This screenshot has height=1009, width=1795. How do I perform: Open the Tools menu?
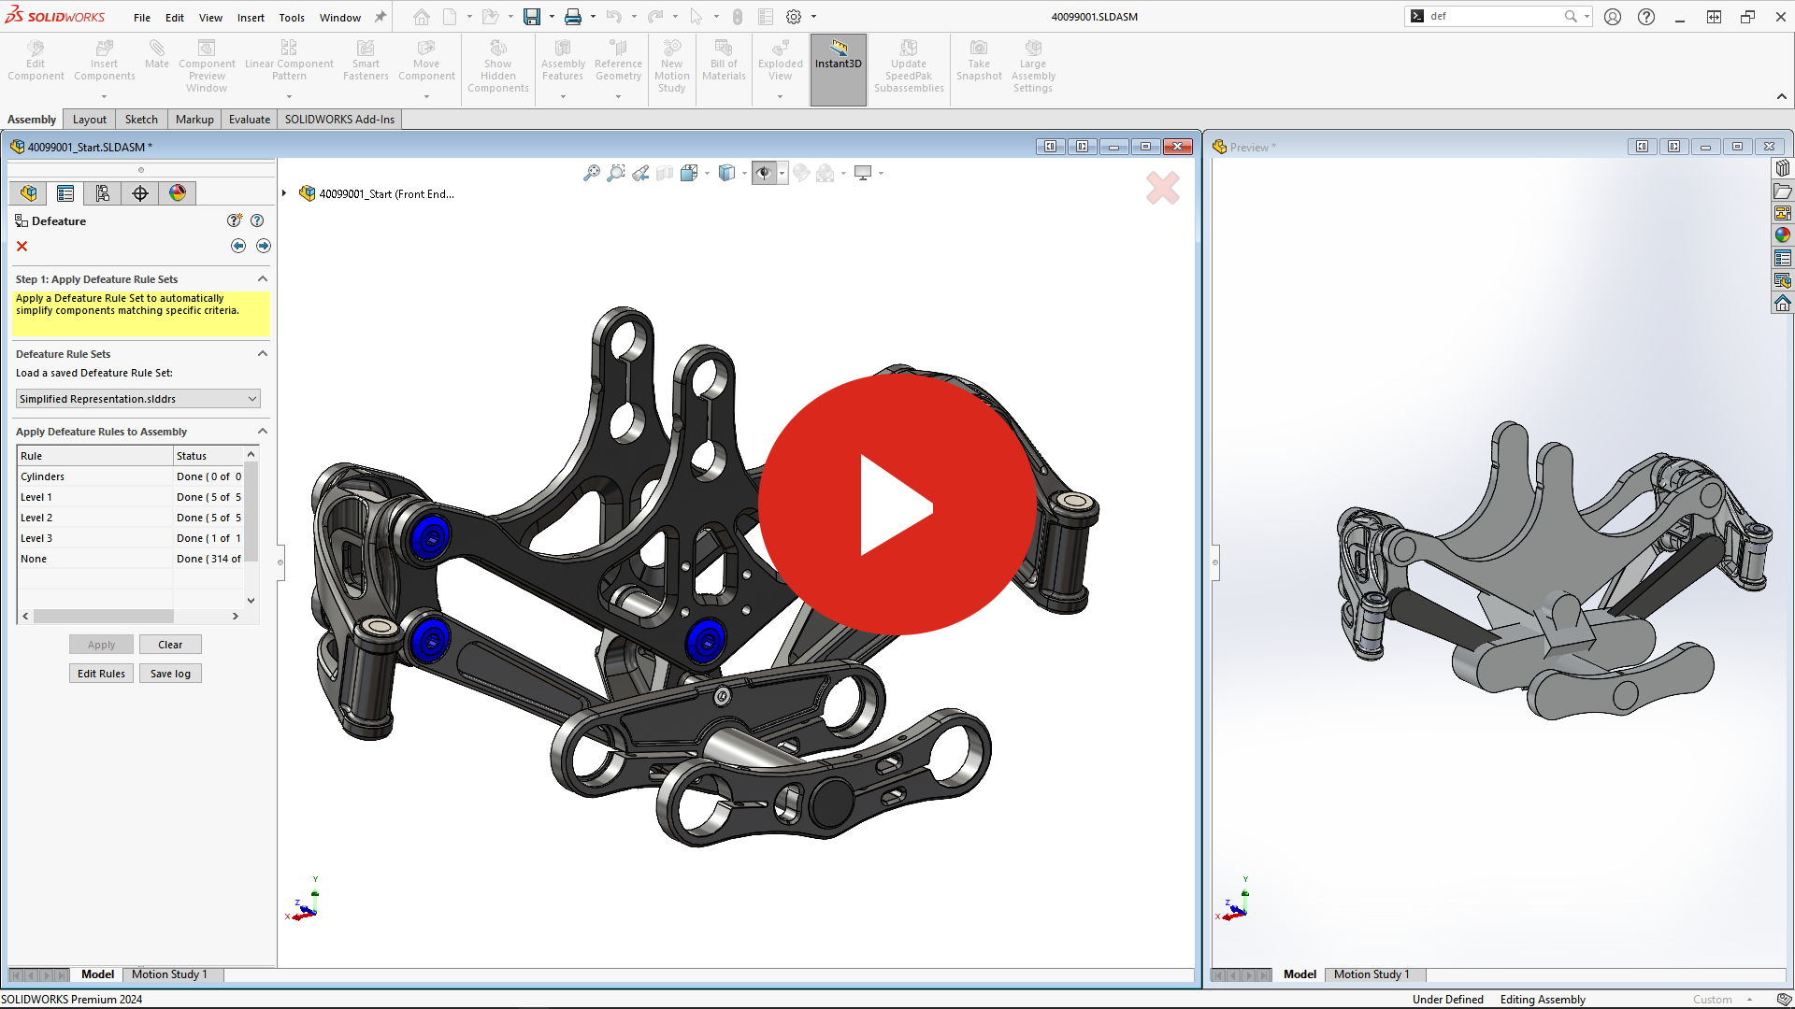click(x=292, y=18)
